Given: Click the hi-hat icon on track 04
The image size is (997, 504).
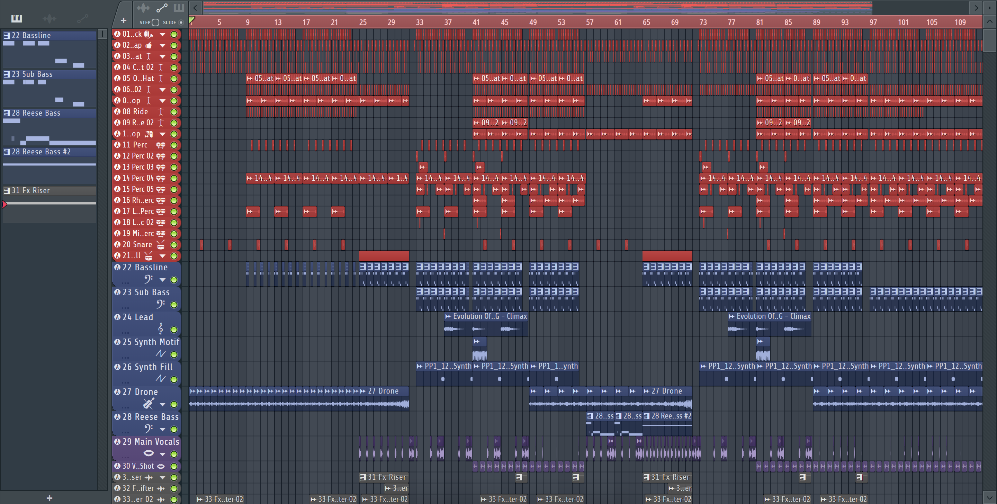Looking at the screenshot, I should [161, 67].
